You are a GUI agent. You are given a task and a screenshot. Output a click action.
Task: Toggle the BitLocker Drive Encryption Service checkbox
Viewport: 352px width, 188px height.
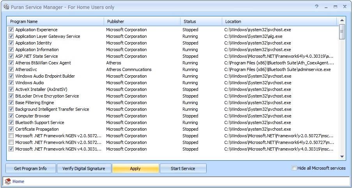click(11, 96)
